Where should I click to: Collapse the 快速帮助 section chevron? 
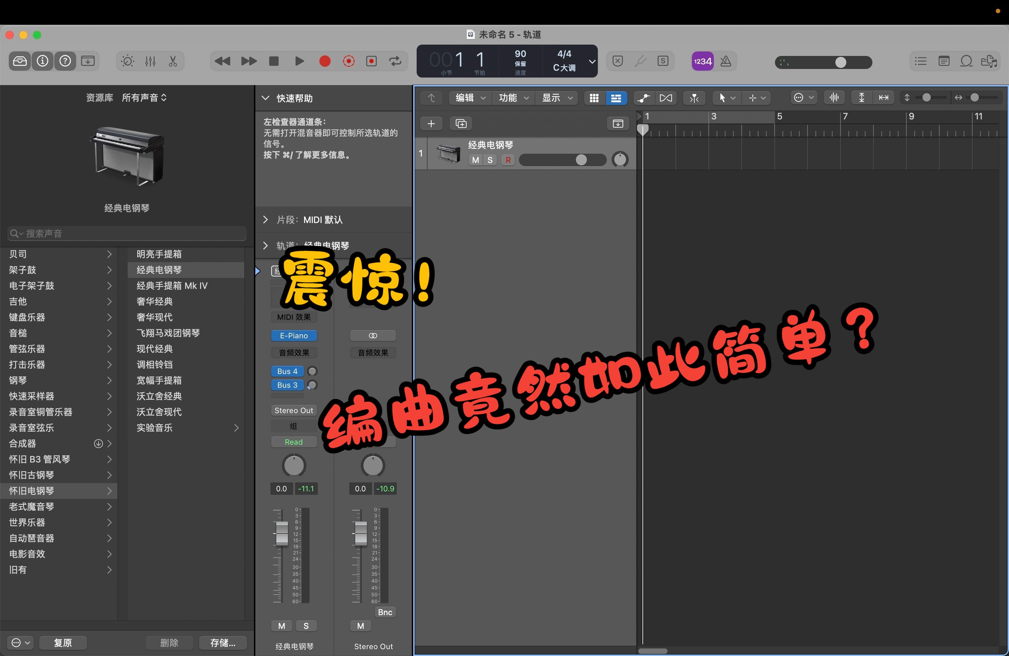tap(265, 98)
